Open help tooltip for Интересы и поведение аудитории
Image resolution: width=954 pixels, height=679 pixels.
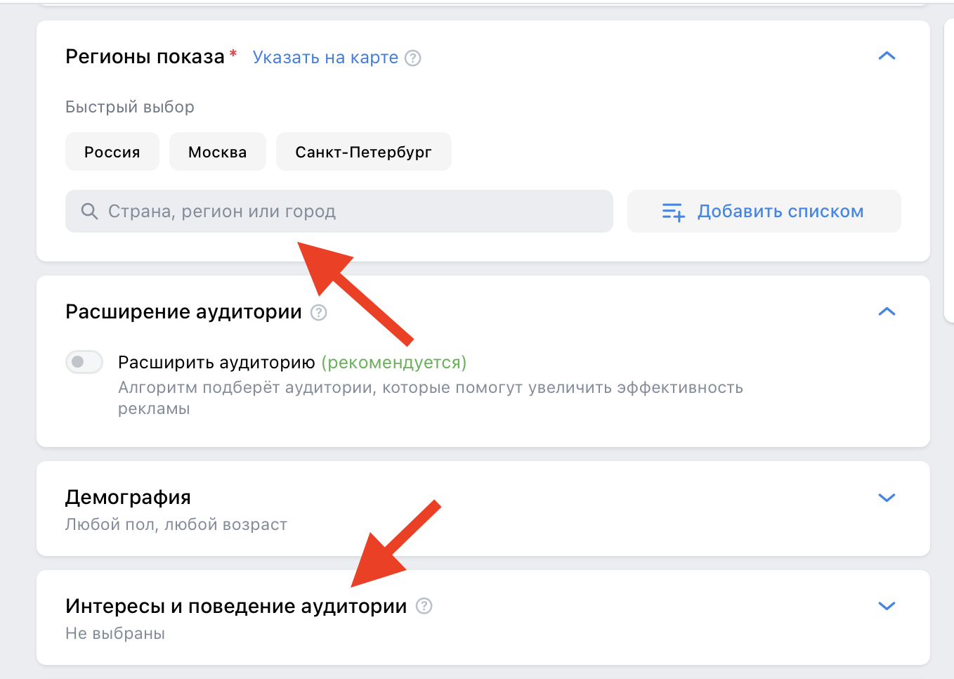point(423,606)
